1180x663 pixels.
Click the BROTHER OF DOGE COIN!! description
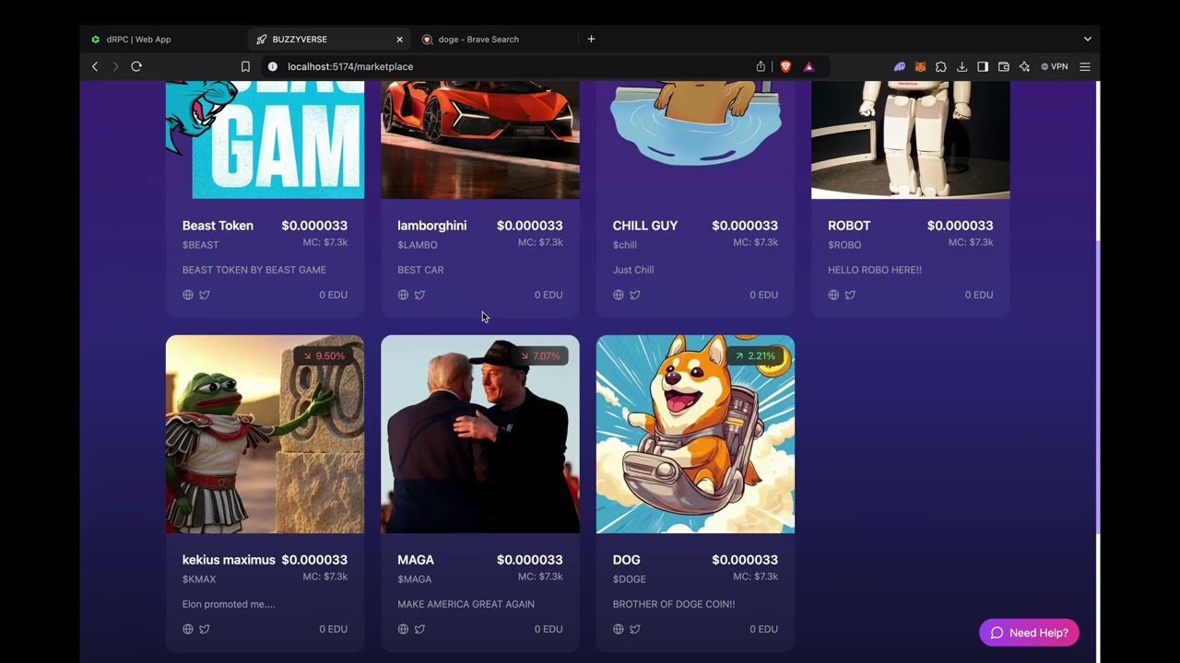pyautogui.click(x=674, y=604)
